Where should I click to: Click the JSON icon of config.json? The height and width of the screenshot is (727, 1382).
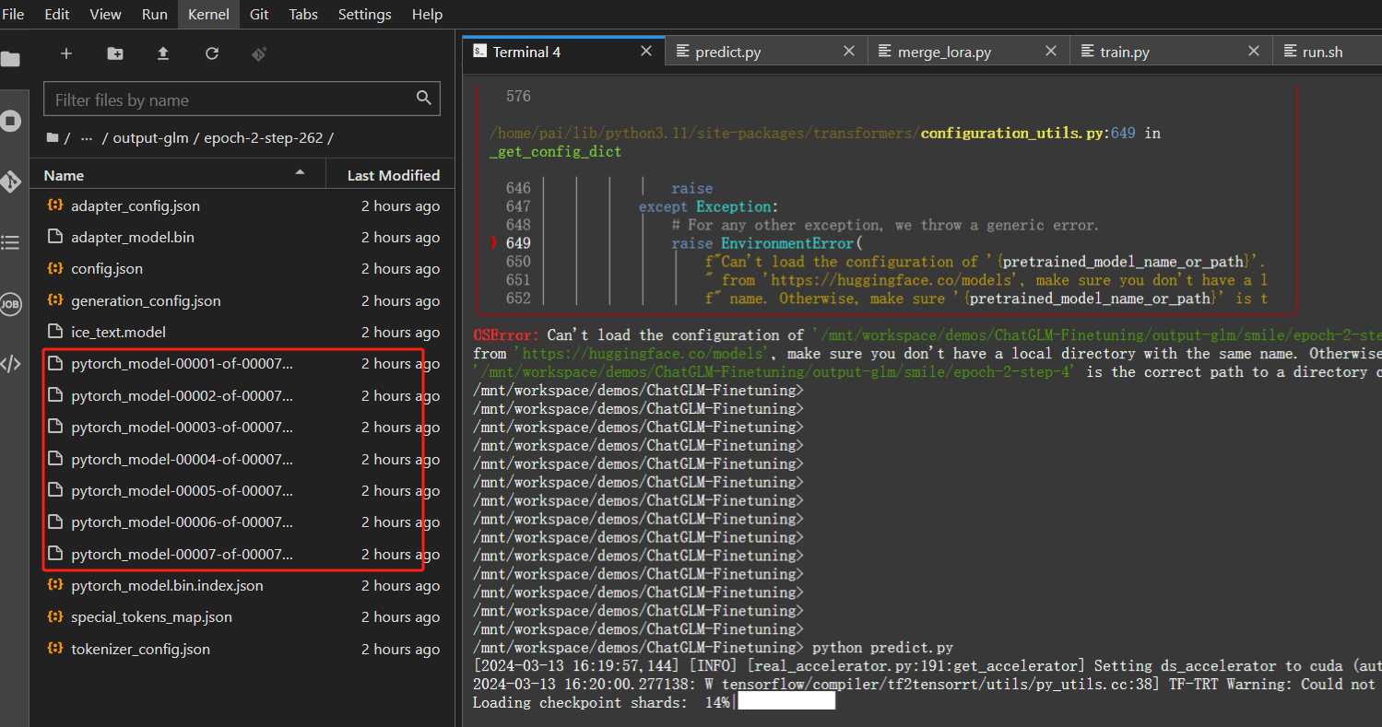[x=54, y=268]
